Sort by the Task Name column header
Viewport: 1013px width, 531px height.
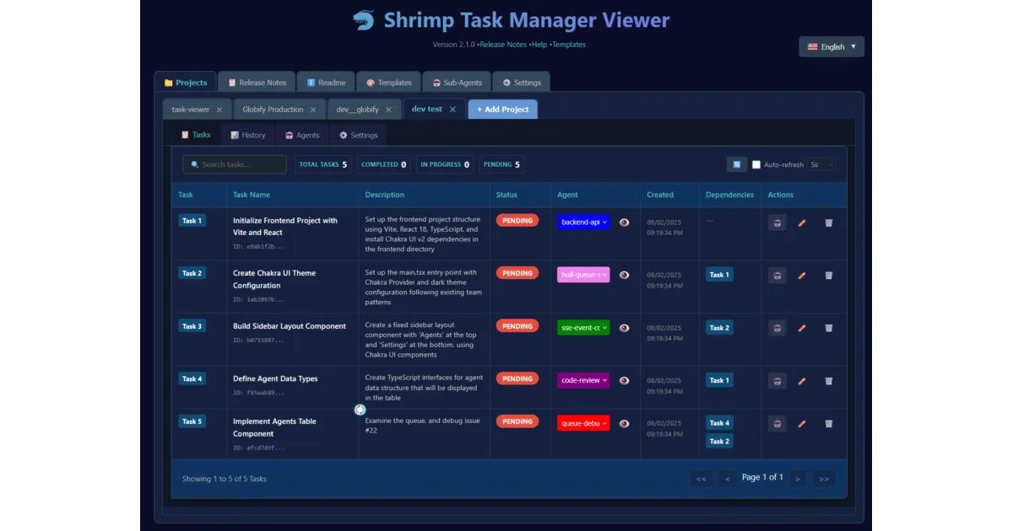252,195
